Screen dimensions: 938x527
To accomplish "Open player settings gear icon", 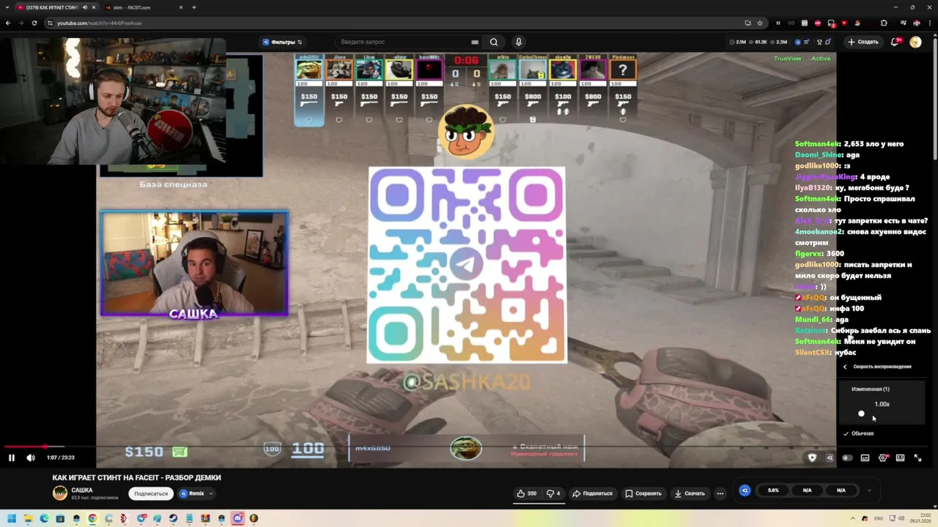I will (882, 457).
